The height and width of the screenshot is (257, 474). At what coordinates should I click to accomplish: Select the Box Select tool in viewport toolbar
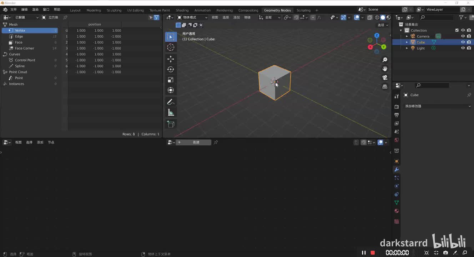point(171,37)
